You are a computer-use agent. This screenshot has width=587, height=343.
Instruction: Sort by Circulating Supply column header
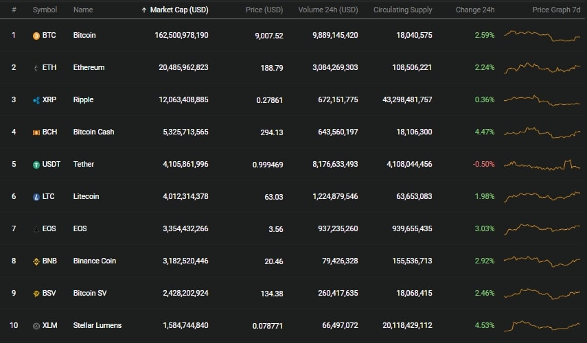click(x=403, y=10)
